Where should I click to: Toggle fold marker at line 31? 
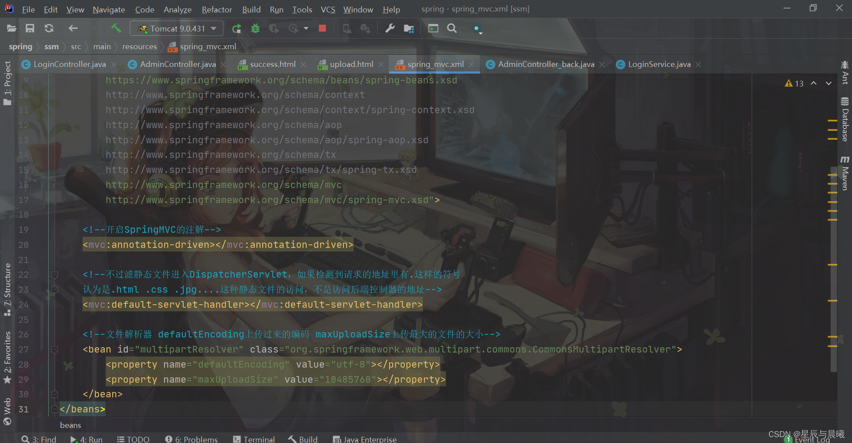tap(55, 409)
